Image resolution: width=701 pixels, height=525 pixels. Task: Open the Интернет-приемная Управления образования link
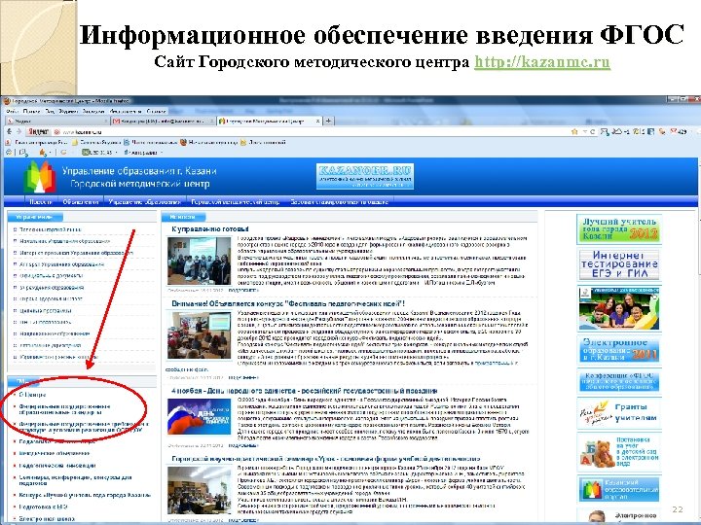tap(76, 253)
